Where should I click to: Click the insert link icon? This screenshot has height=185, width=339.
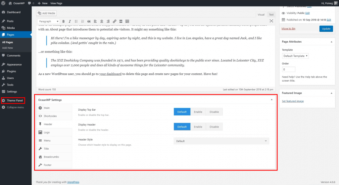pos(115,21)
